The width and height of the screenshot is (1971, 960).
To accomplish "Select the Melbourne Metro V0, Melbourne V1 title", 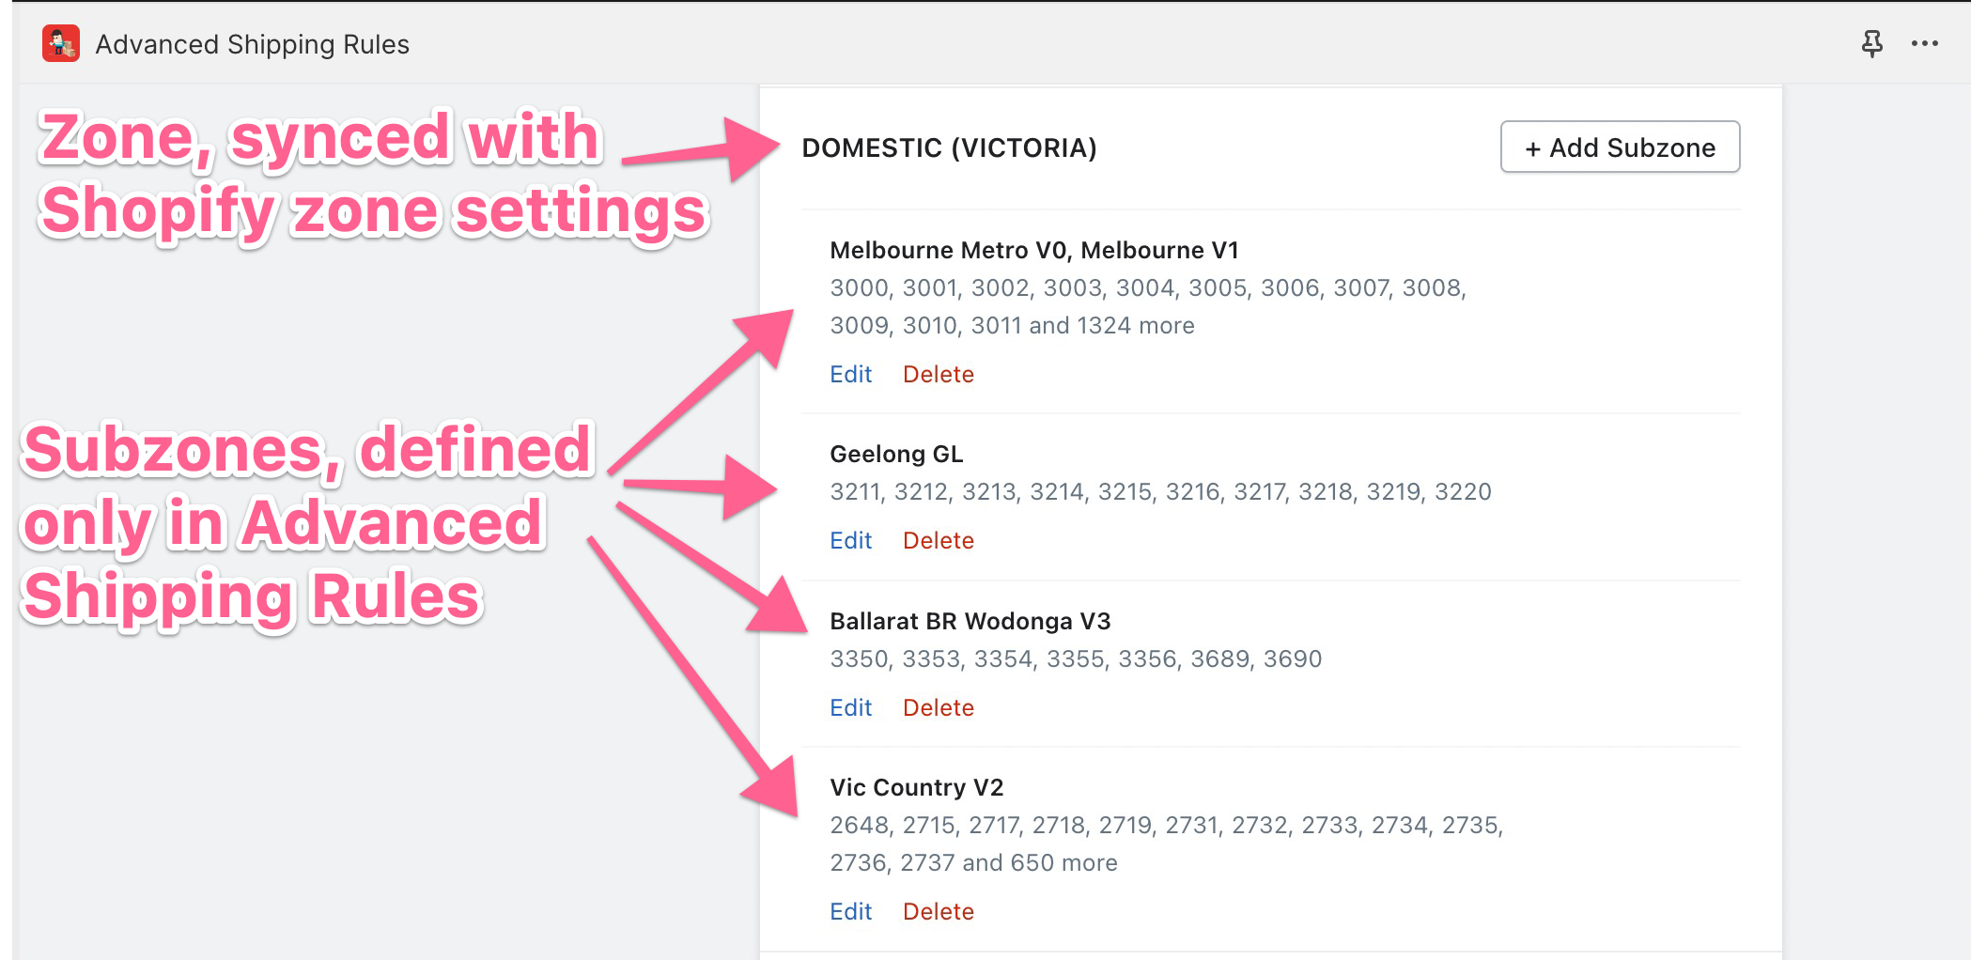I will 1034,250.
